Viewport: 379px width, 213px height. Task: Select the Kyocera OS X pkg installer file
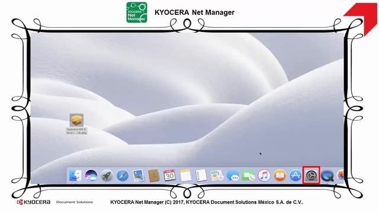pyautogui.click(x=76, y=124)
